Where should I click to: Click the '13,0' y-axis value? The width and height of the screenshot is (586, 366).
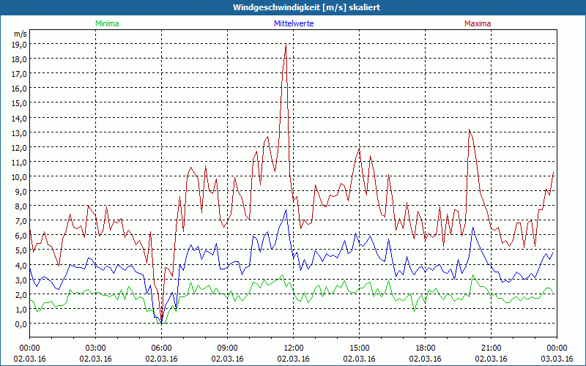coord(19,132)
